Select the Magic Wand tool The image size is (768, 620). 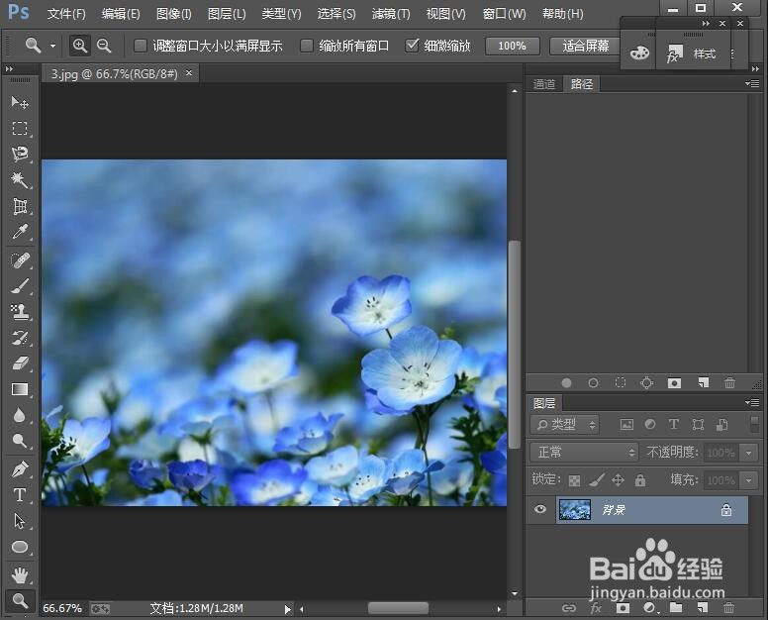[x=20, y=180]
